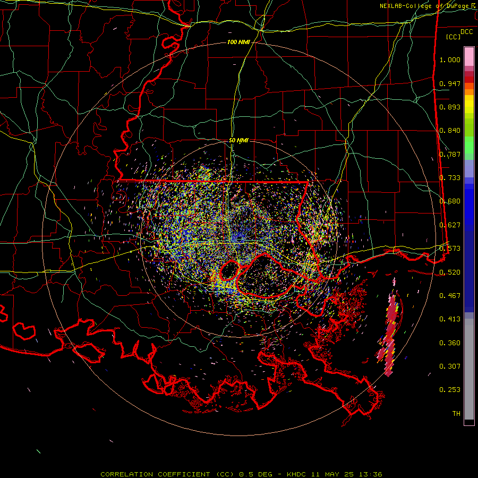Image resolution: width=478 pixels, height=478 pixels.
Task: Click the 1.000 value on the scale
Action: coord(450,59)
